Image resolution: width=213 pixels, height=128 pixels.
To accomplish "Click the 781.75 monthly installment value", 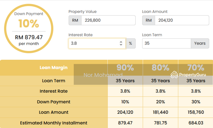I will click(x=160, y=123).
